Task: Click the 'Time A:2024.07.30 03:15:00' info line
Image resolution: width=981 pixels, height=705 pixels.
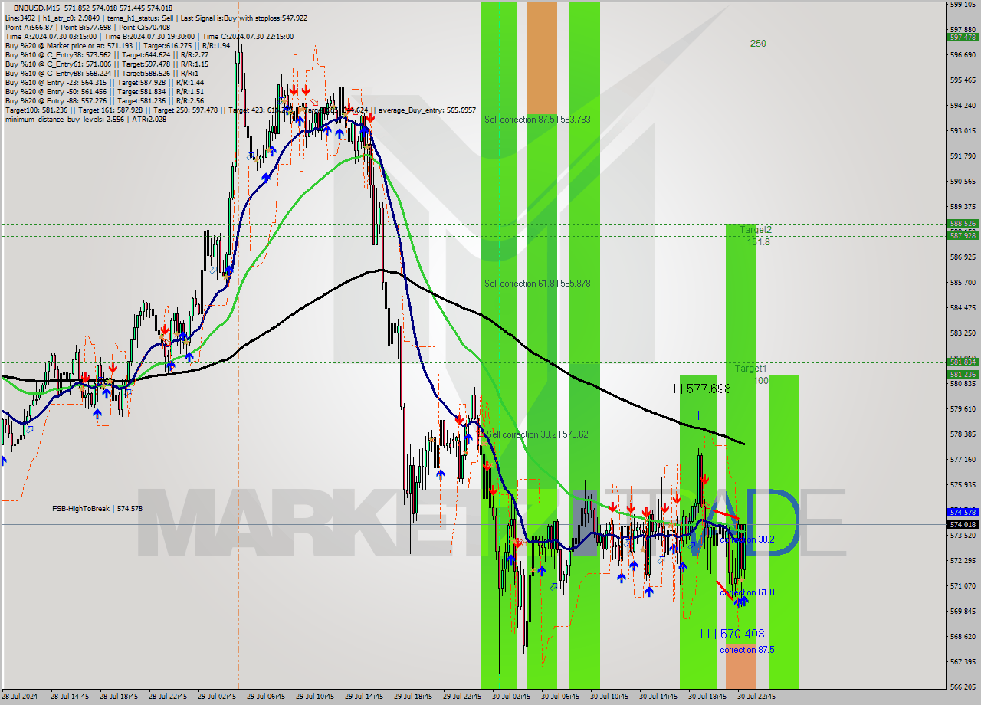Action: coord(149,36)
